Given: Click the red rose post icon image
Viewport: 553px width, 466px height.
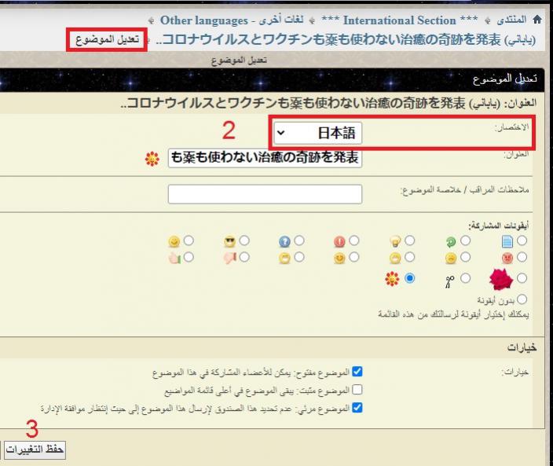Looking at the screenshot, I should (x=501, y=279).
